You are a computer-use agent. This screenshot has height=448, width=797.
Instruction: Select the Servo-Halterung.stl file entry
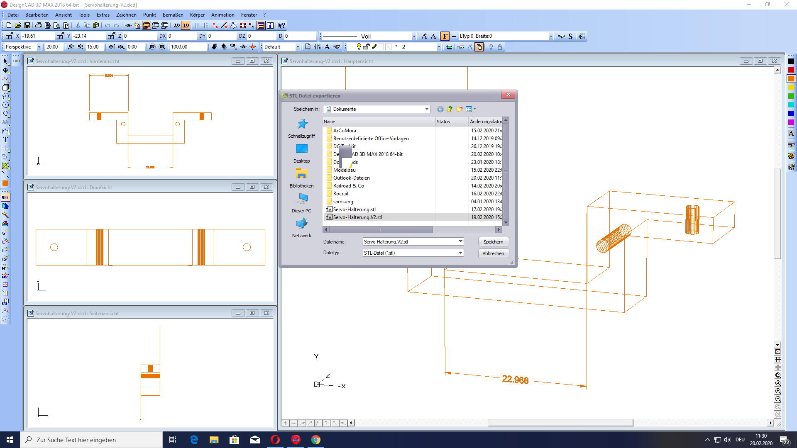(x=354, y=209)
